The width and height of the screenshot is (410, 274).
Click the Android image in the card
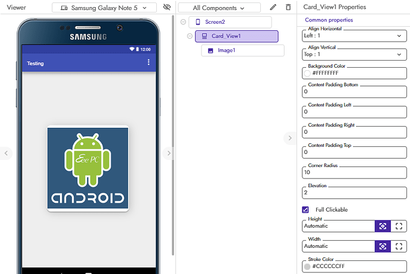tap(88, 168)
